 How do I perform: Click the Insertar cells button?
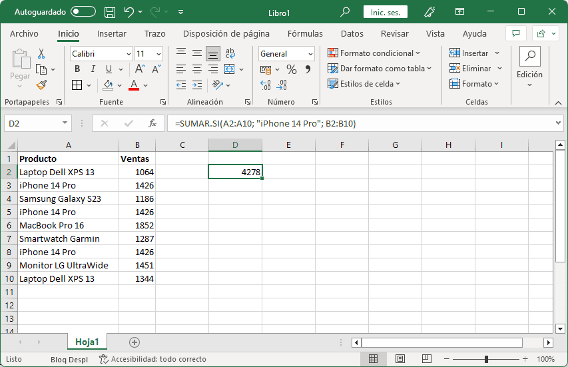469,53
